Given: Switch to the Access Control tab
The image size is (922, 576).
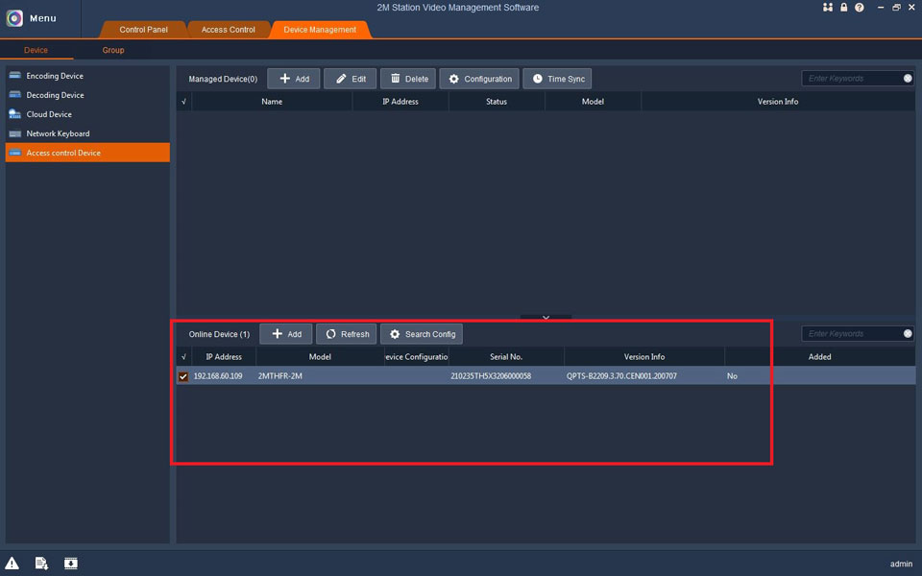Looking at the screenshot, I should tap(228, 30).
